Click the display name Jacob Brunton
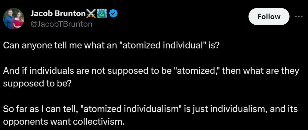 58,13
